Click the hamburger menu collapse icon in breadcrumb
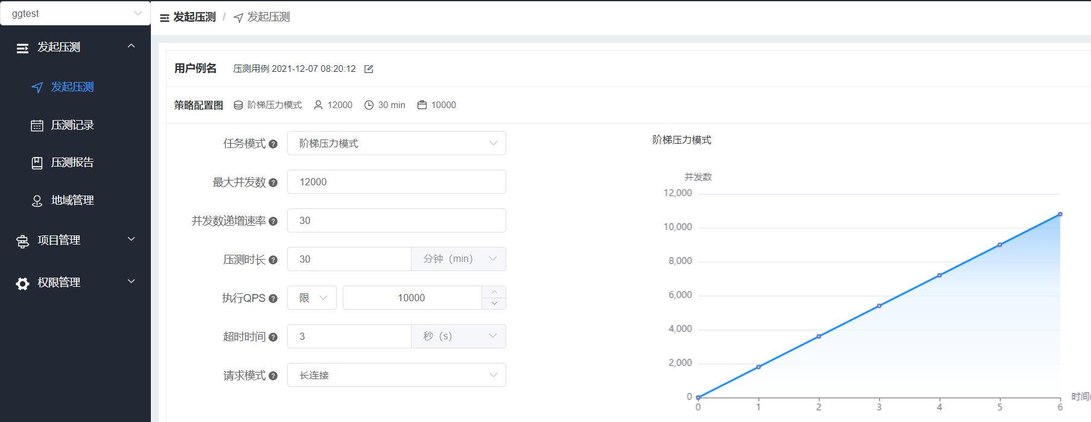 164,18
